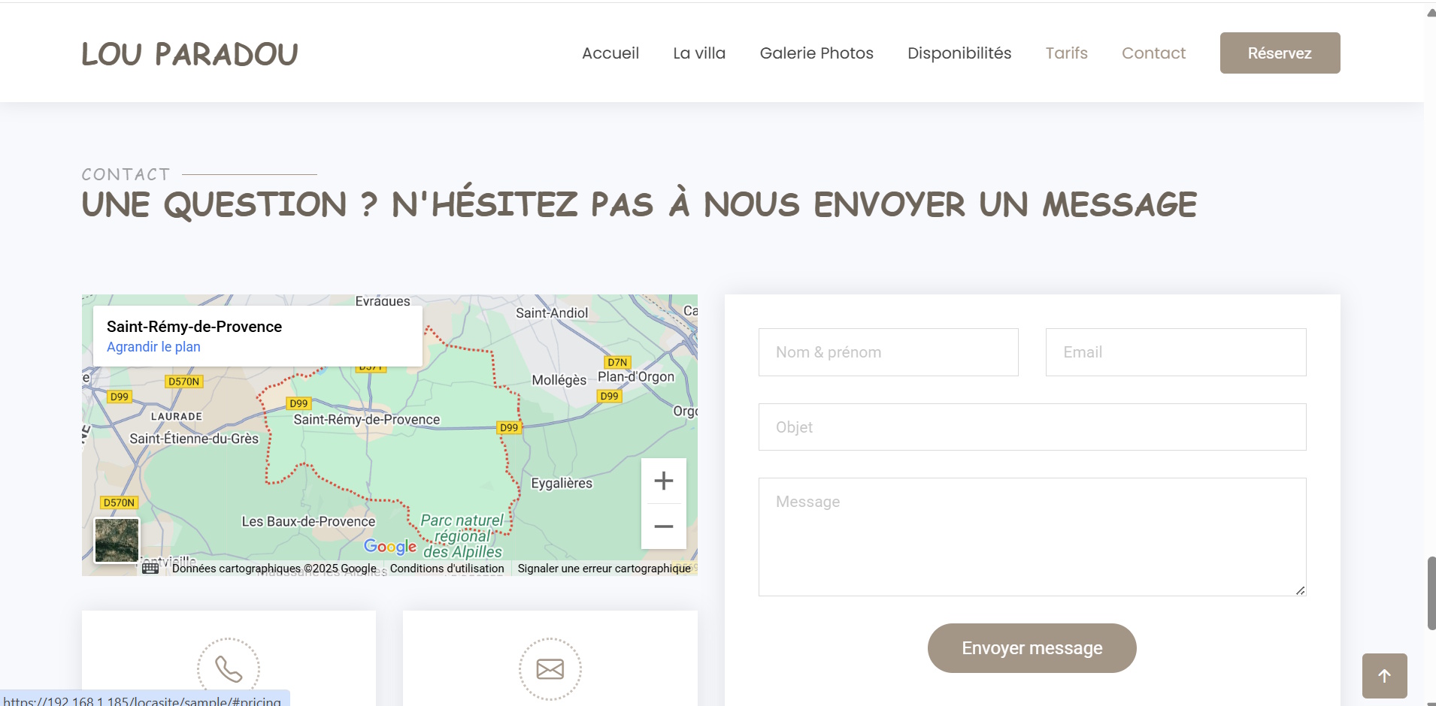Focus the Nom & prénom input field
The height and width of the screenshot is (706, 1436).
(x=888, y=352)
